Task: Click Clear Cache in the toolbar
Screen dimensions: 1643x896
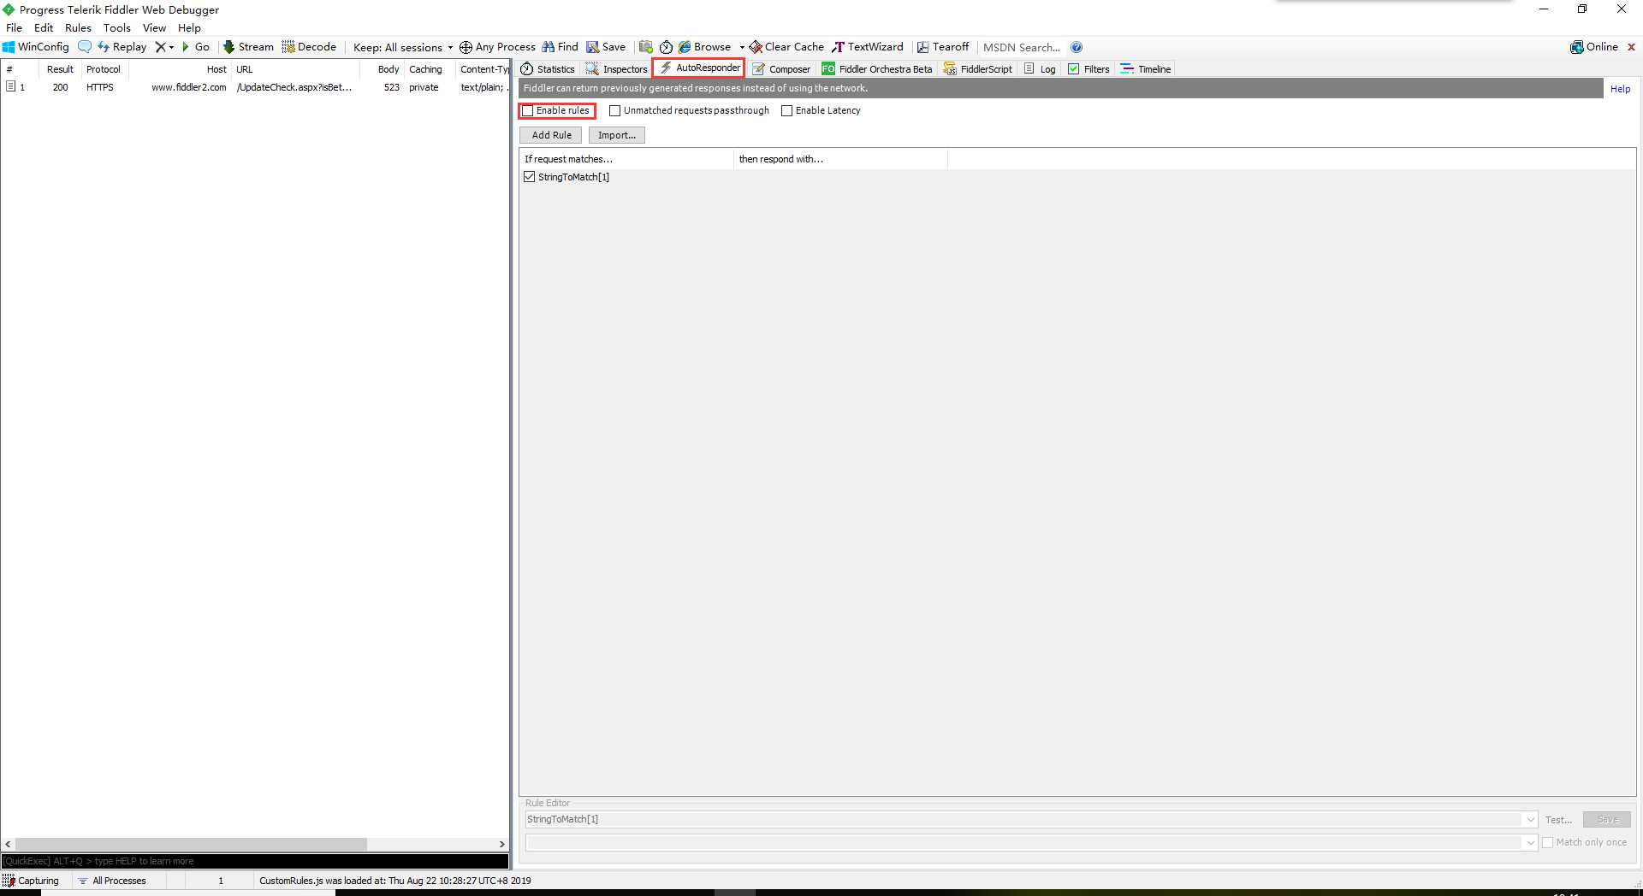Action: (x=786, y=47)
